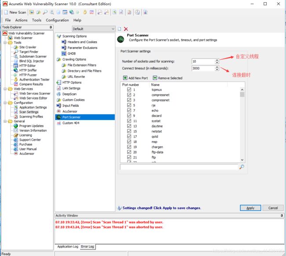This screenshot has height=256, width=286.
Task: Open DeepScan settings
Action: point(70,94)
